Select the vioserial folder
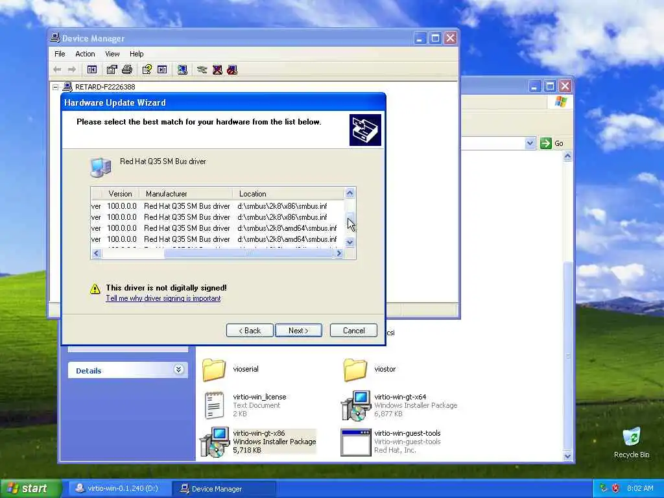Viewport: 664px width, 498px height. [231, 369]
